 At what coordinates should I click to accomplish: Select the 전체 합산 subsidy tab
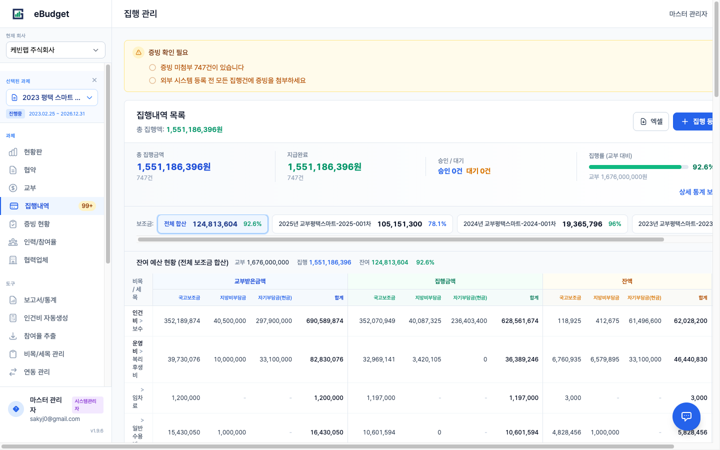click(x=212, y=224)
